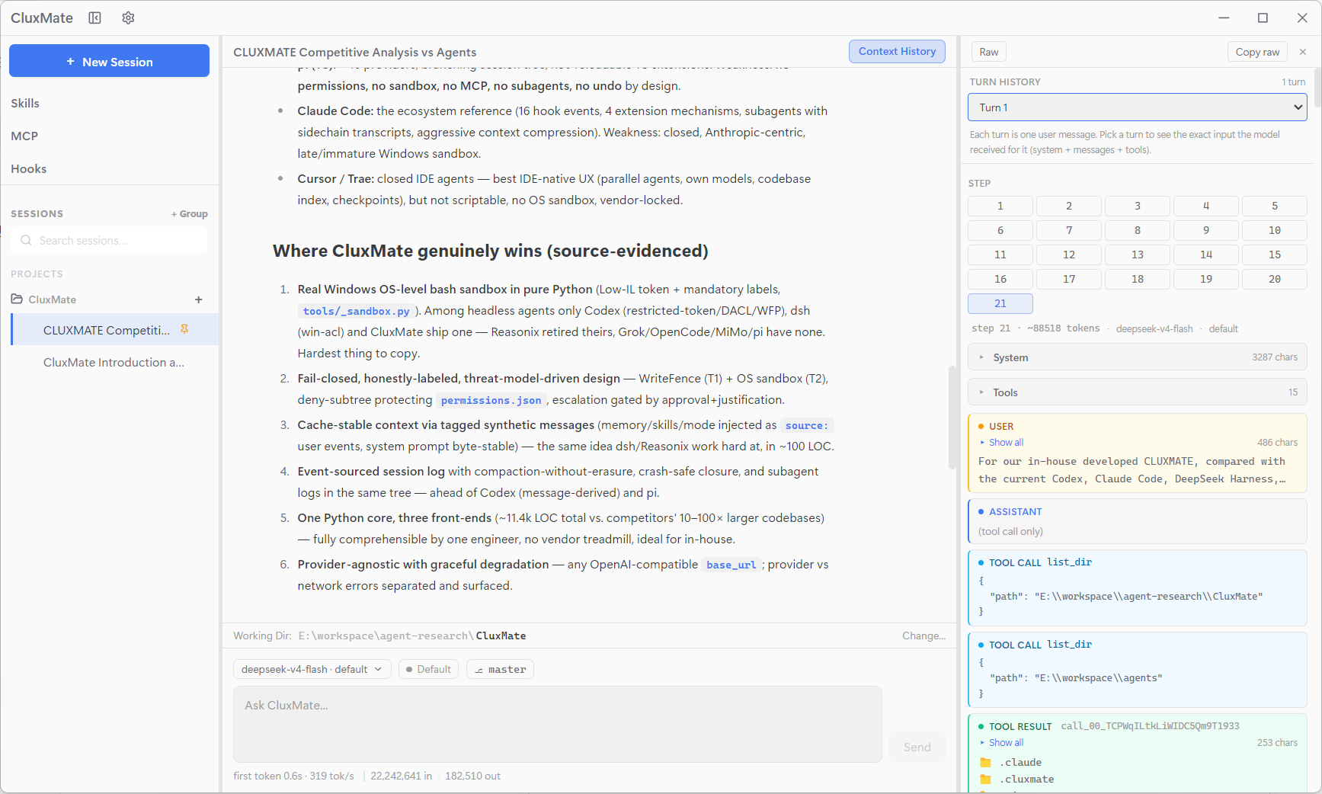The height and width of the screenshot is (794, 1322).
Task: Select step 5
Action: click(1275, 206)
